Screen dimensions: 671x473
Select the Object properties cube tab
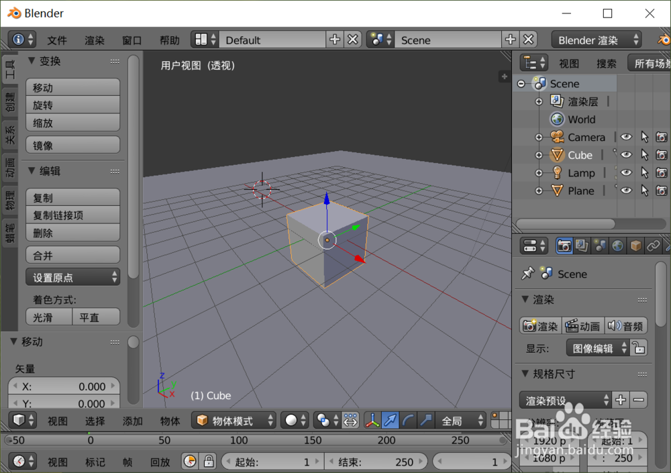pos(635,246)
